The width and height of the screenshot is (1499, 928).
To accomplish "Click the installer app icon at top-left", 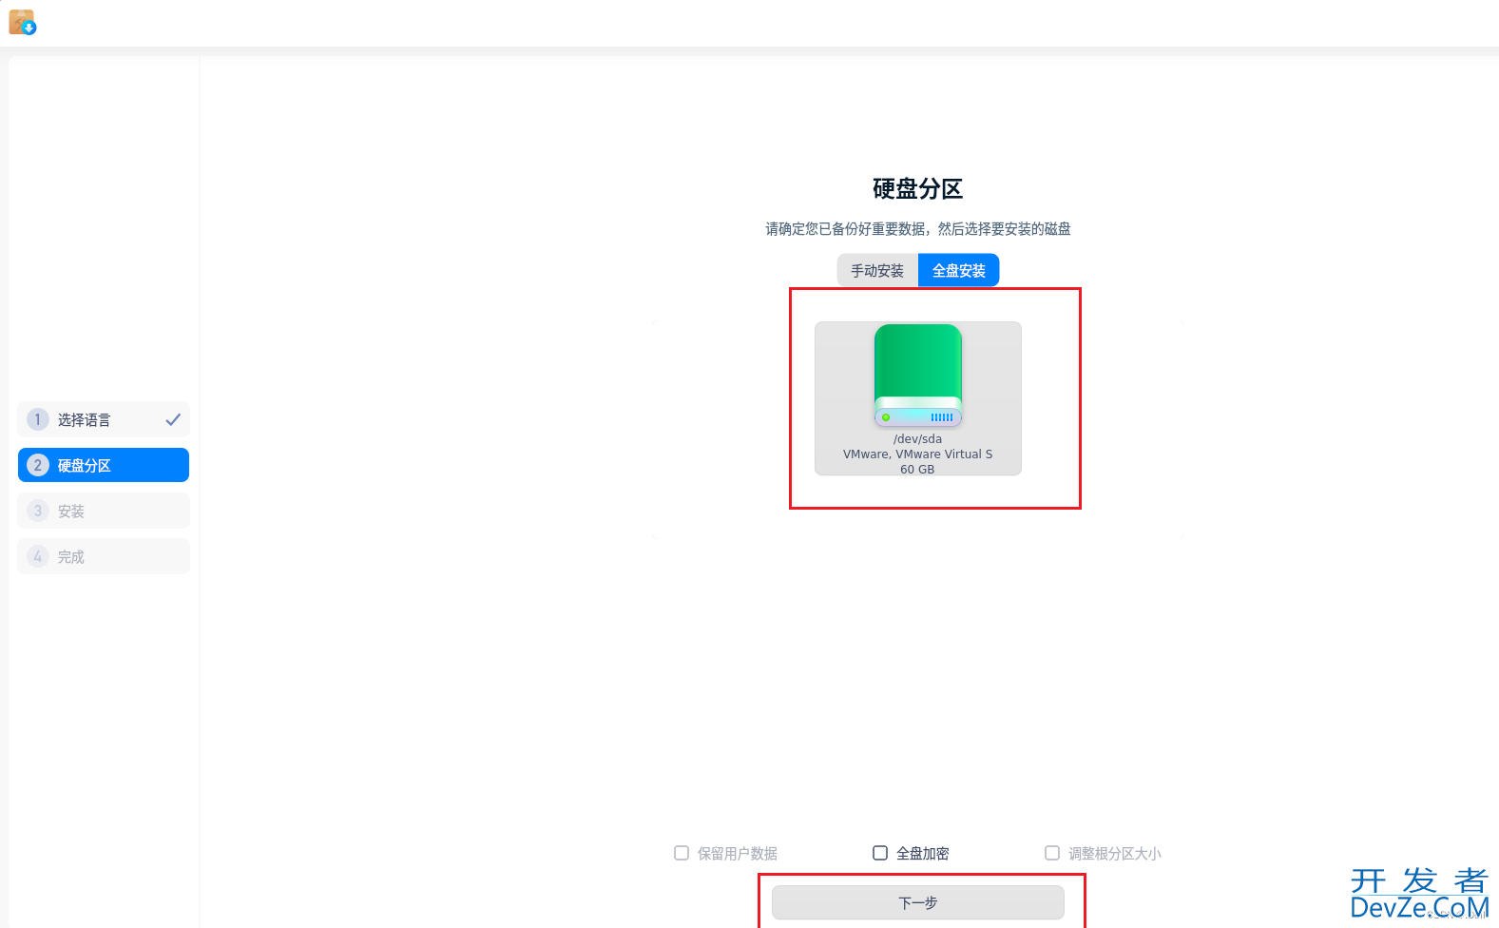I will coord(22,22).
